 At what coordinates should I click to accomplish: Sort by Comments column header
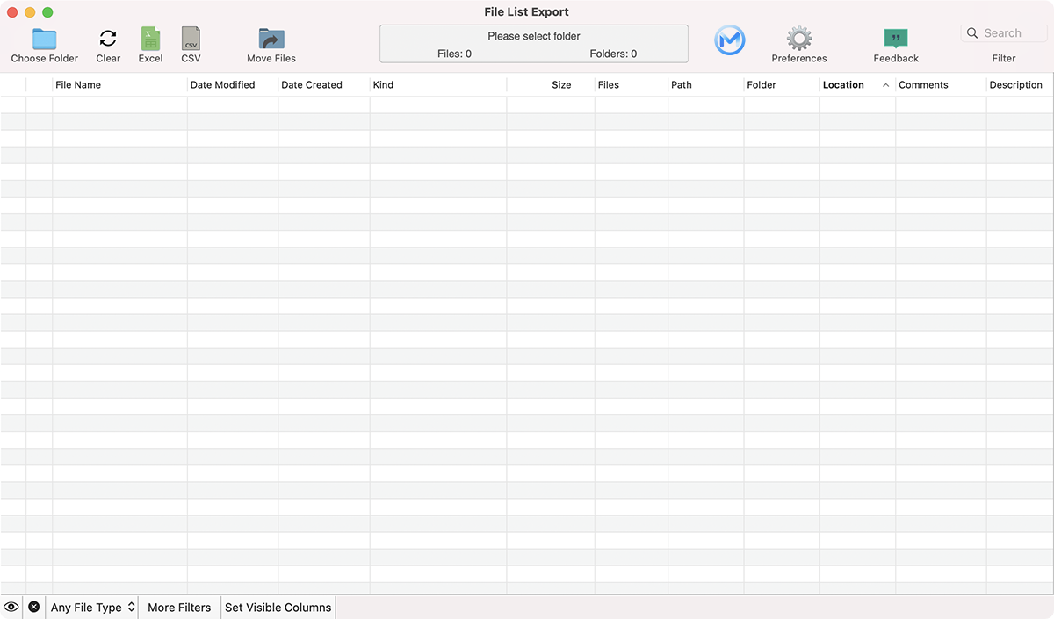click(941, 85)
